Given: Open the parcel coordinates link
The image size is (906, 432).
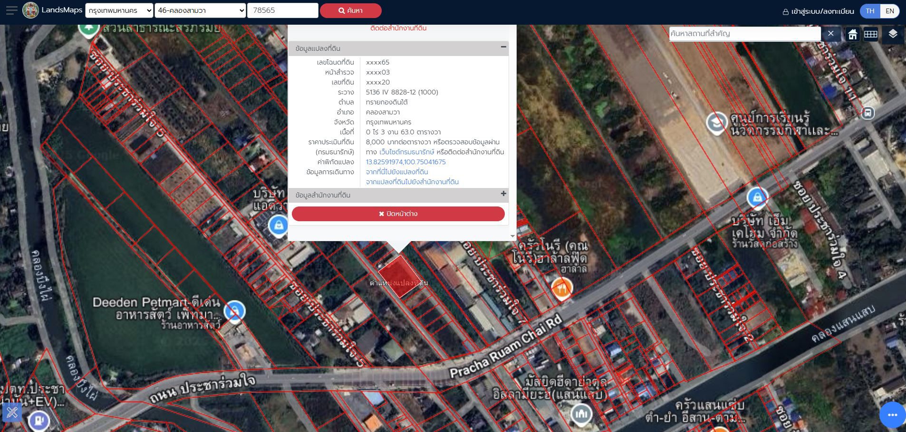Looking at the screenshot, I should click(406, 162).
